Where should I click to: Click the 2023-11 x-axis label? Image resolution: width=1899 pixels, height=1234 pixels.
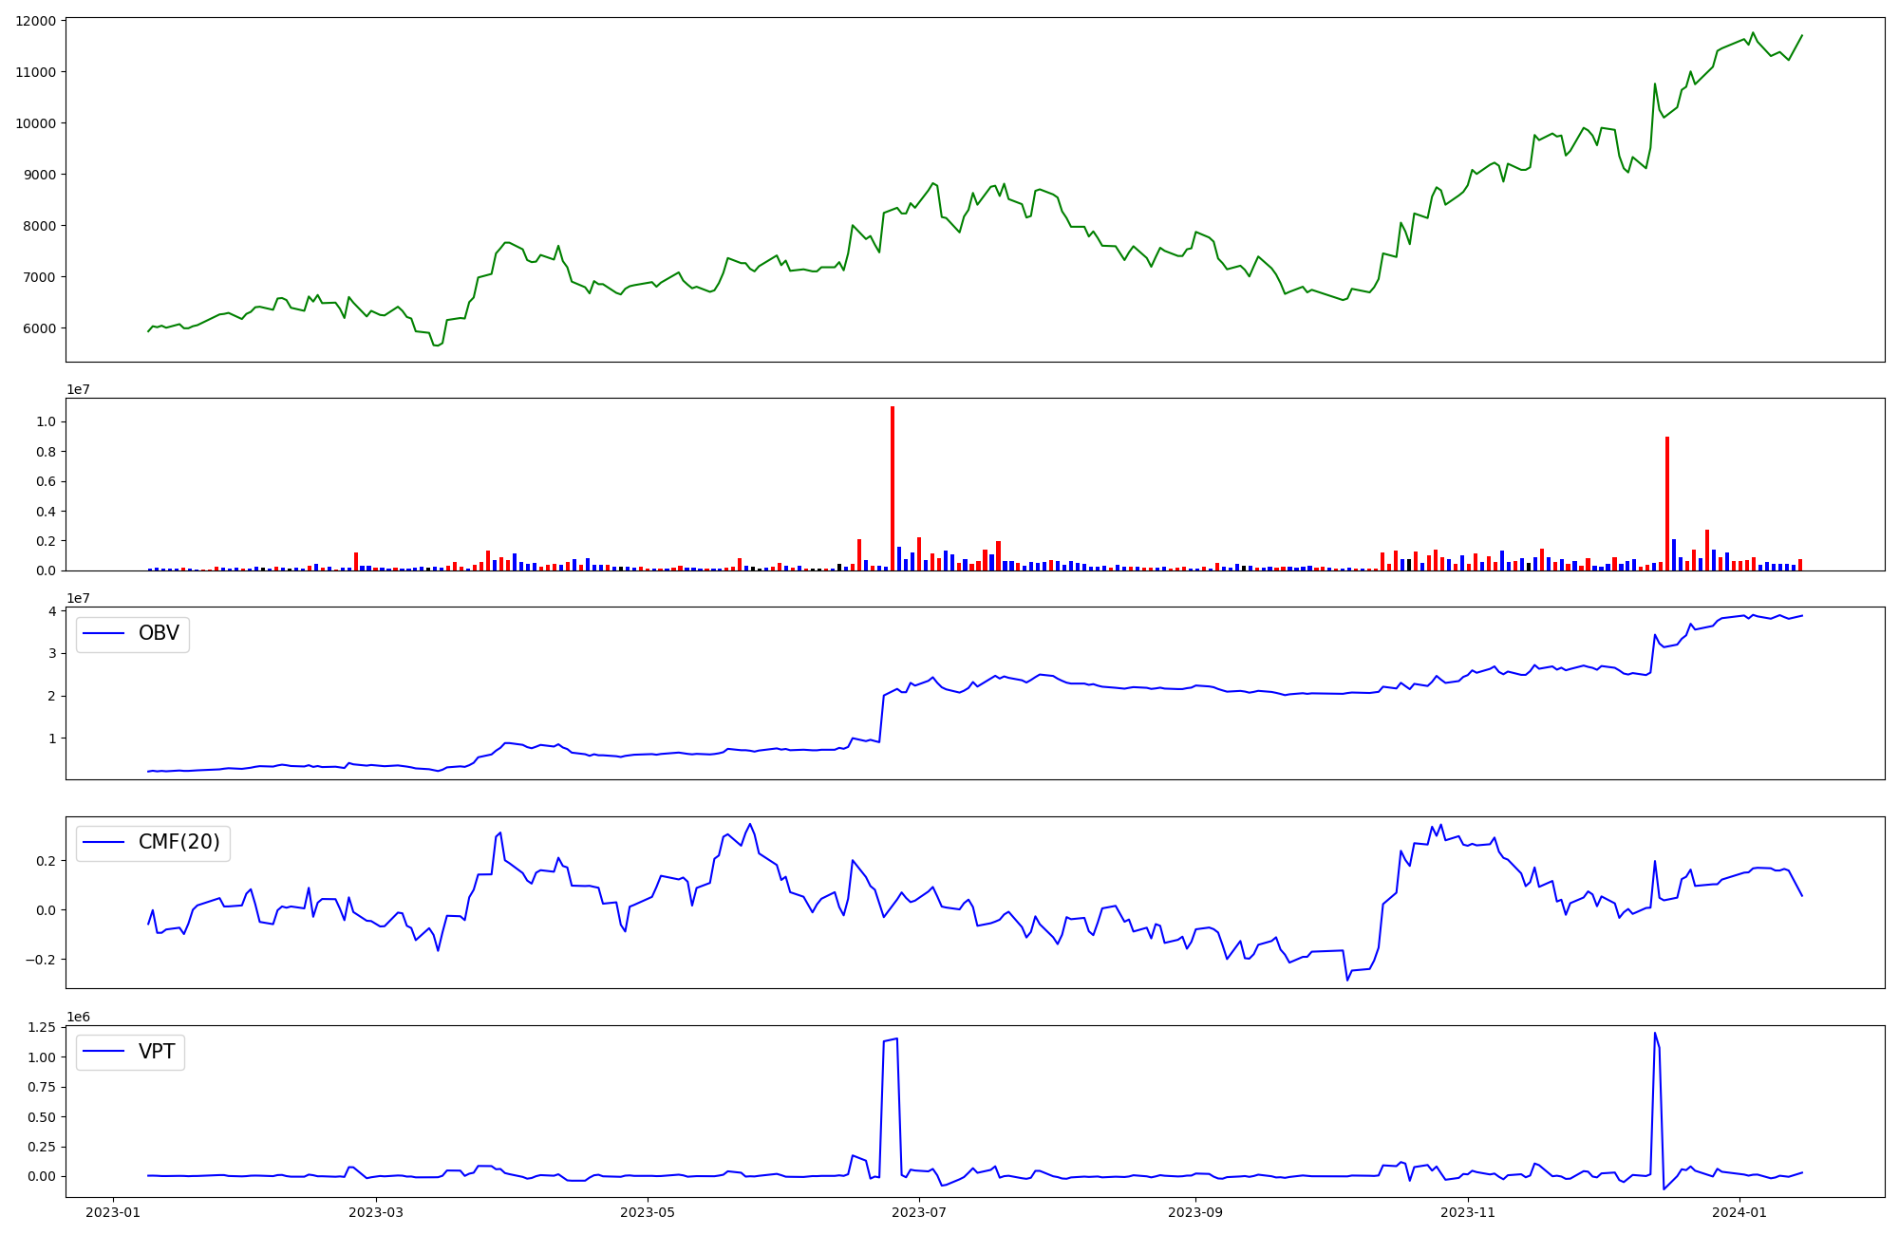[x=1468, y=1212]
